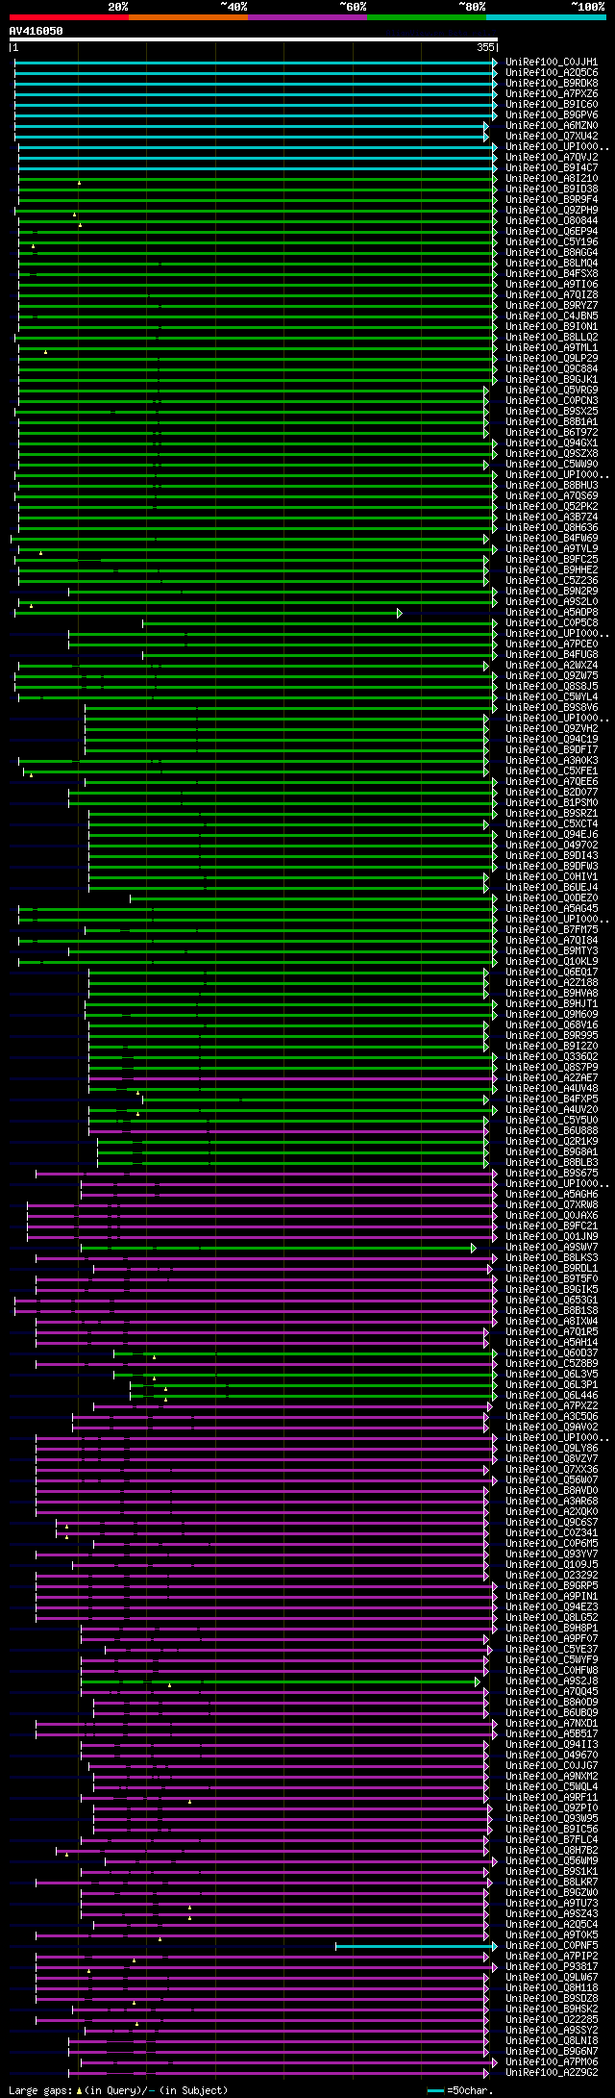The height and width of the screenshot is (2098, 615).
Task: Select label UniRef100_A3B7Z4
Action: [x=552, y=517]
